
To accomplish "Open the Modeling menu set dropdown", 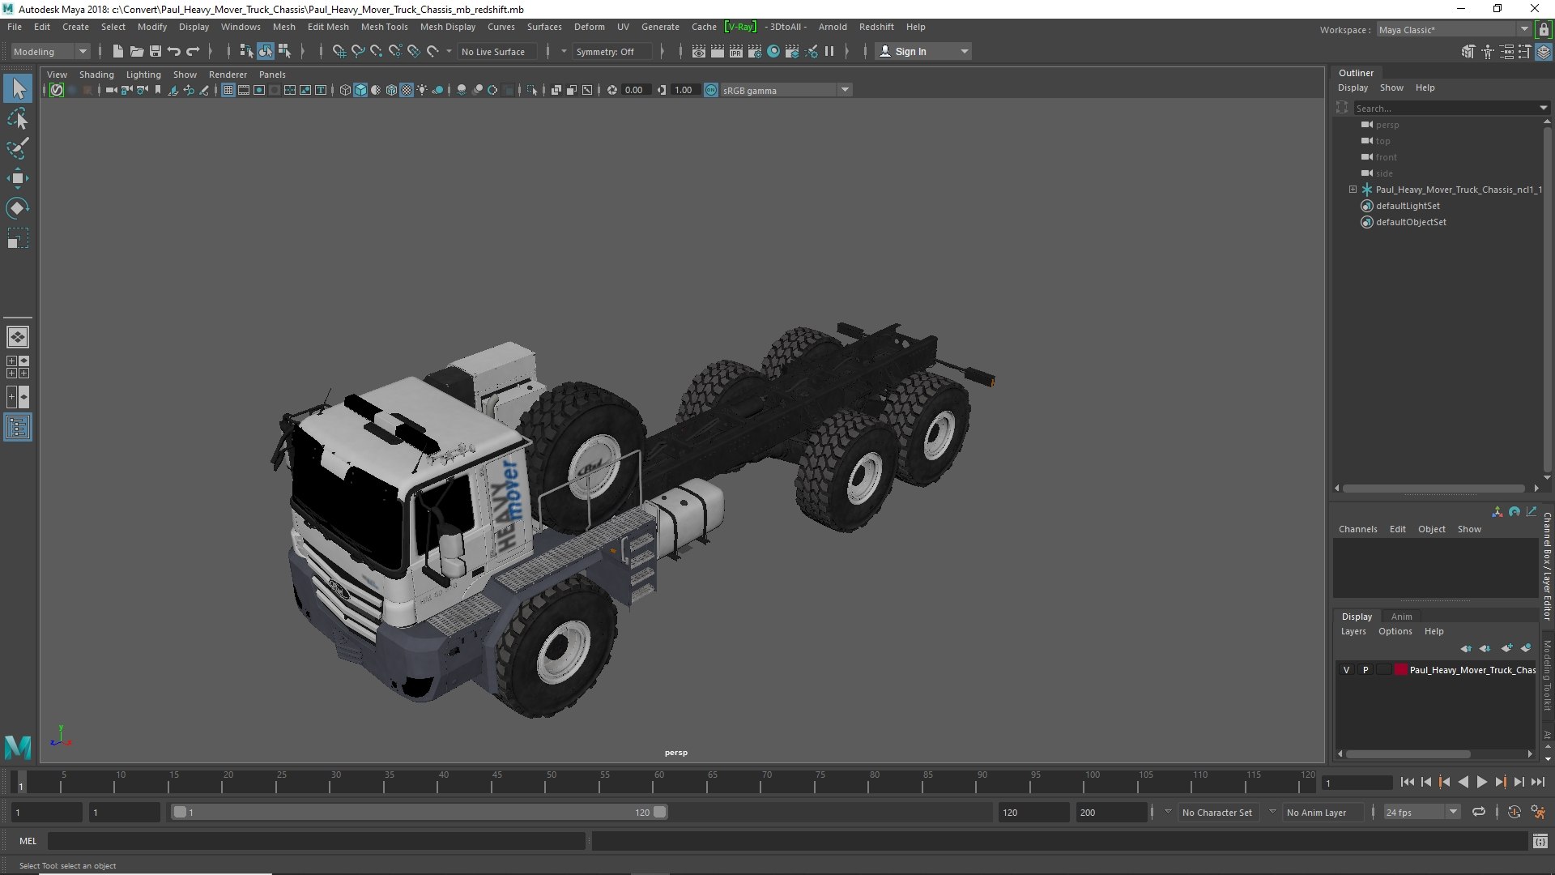I will pos(49,51).
